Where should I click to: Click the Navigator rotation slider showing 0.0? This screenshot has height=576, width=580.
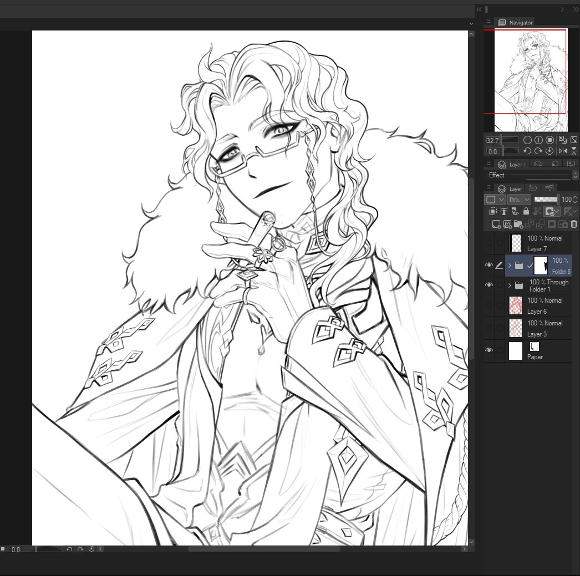coord(502,151)
